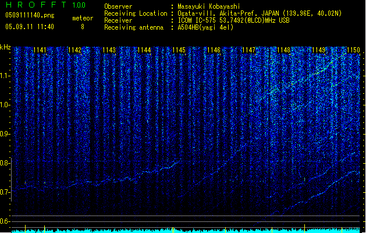366x233 pixels.
Task: Click time marker 1142
Action: 74,50
